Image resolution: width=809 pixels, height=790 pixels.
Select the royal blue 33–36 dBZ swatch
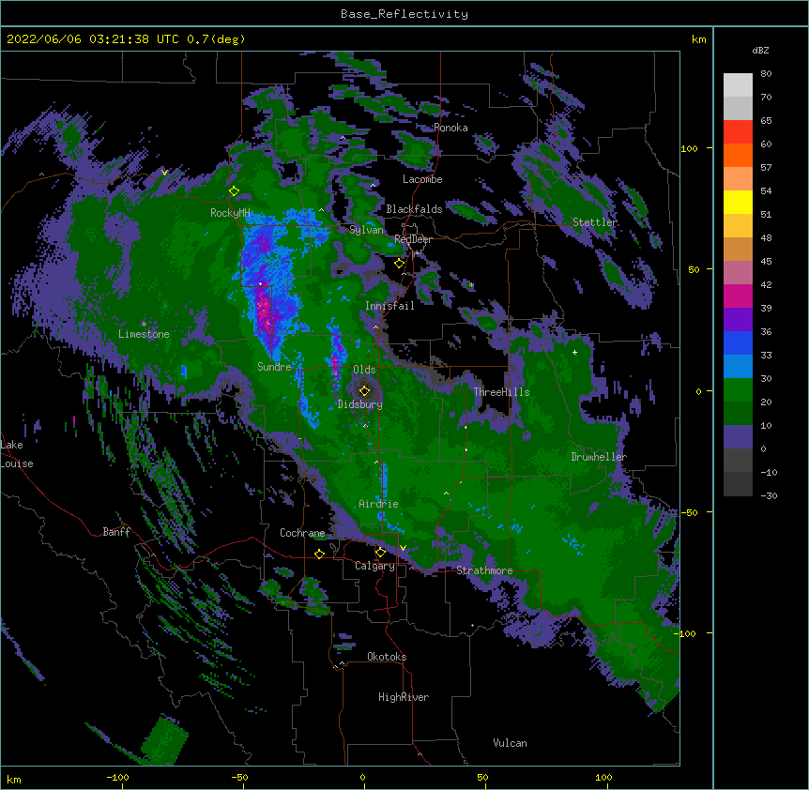[x=738, y=342]
